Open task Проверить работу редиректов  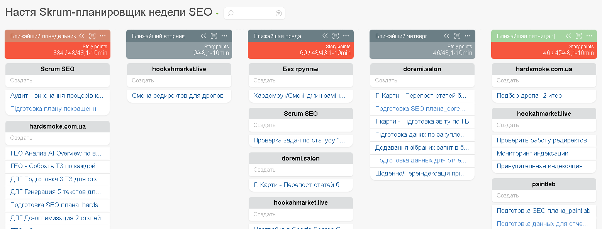(542, 140)
